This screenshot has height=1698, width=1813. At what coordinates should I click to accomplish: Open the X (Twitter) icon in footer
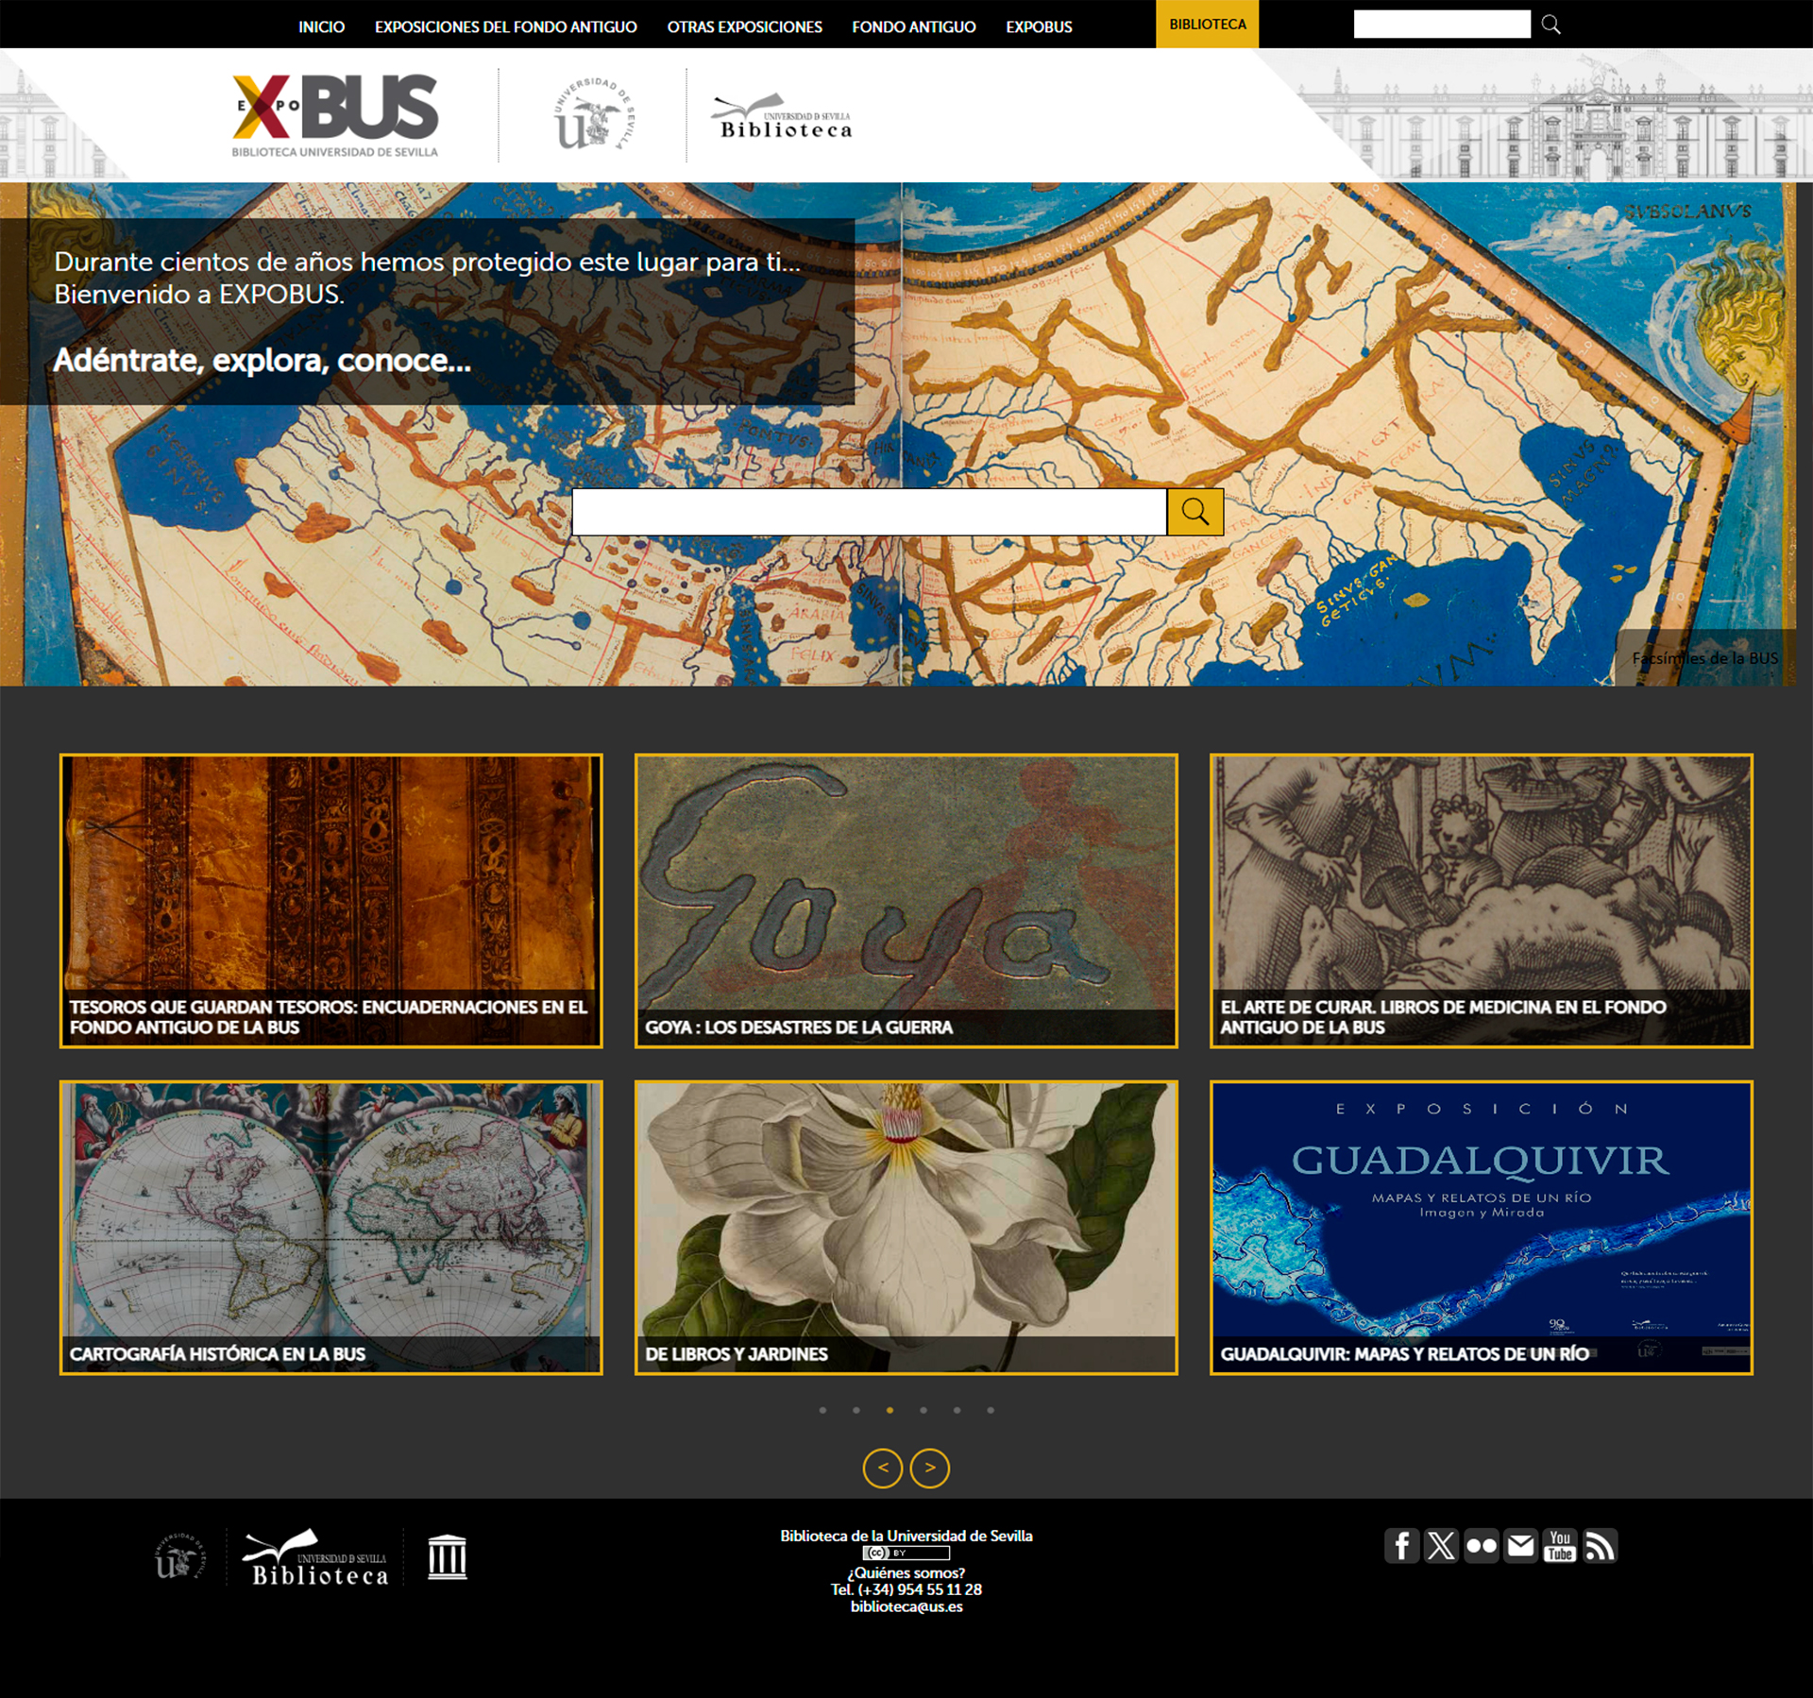click(x=1441, y=1545)
